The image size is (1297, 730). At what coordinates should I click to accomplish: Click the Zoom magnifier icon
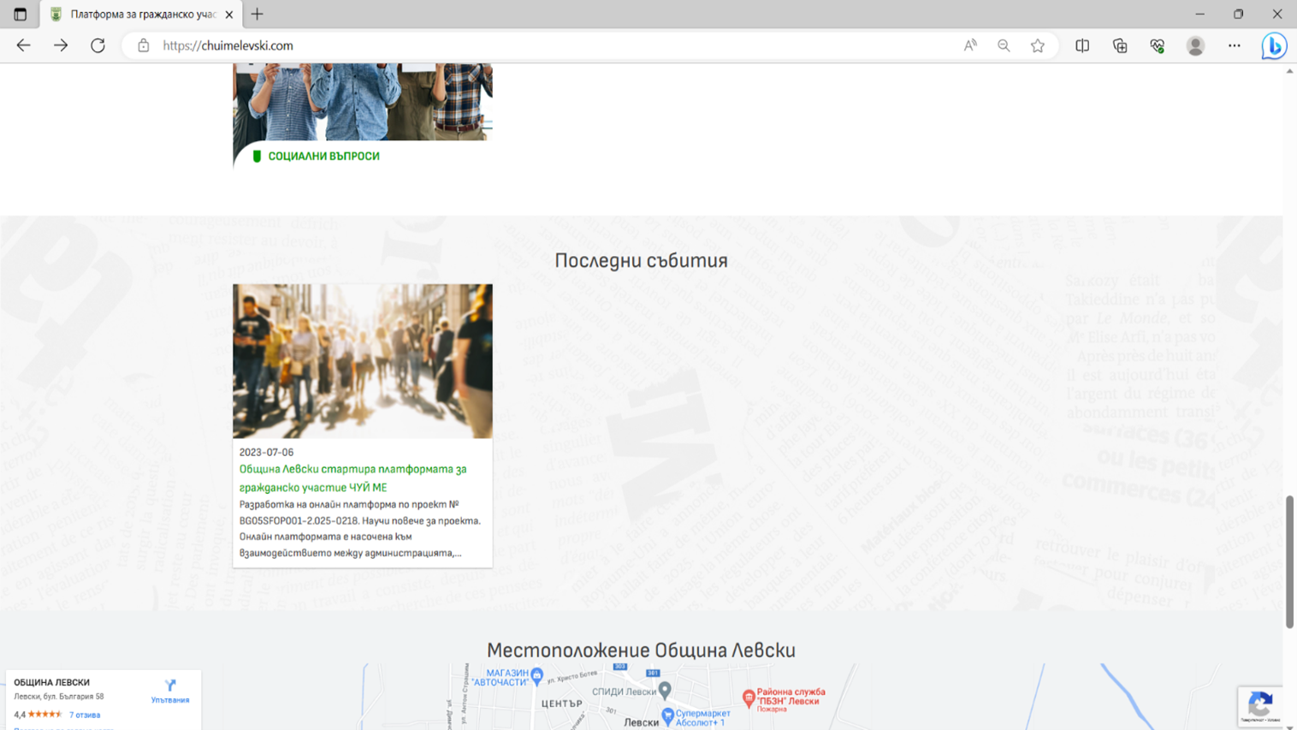point(1004,45)
